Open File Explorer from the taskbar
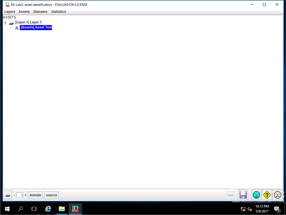 click(62, 209)
